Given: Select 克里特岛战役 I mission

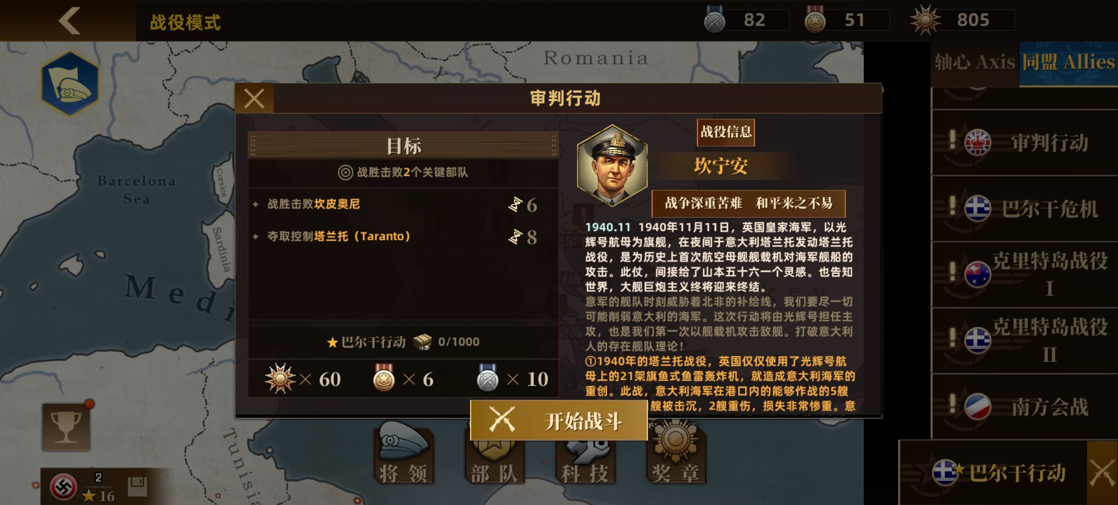Looking at the screenshot, I should [x=1025, y=274].
